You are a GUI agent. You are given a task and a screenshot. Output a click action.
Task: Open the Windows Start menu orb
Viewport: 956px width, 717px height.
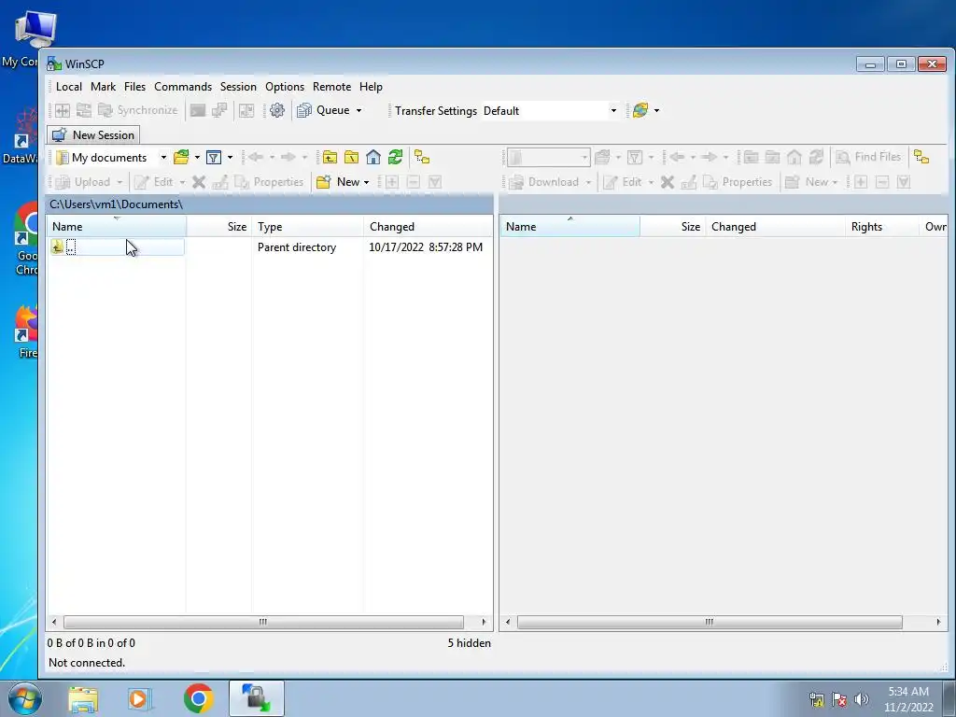25,698
